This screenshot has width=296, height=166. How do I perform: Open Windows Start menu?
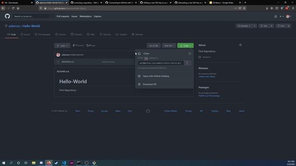pos(4,163)
